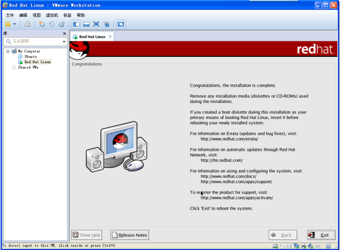Screen dimensions: 340x250
Task: Open the 帮助 menu
Action: coord(81,15)
